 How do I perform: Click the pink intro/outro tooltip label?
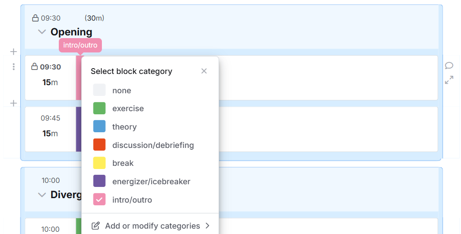pyautogui.click(x=80, y=45)
